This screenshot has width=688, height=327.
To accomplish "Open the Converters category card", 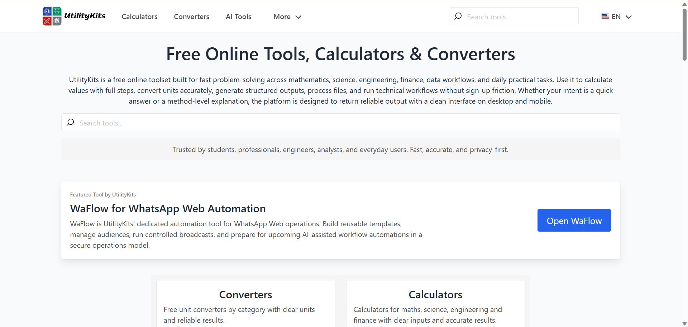I will point(245,303).
